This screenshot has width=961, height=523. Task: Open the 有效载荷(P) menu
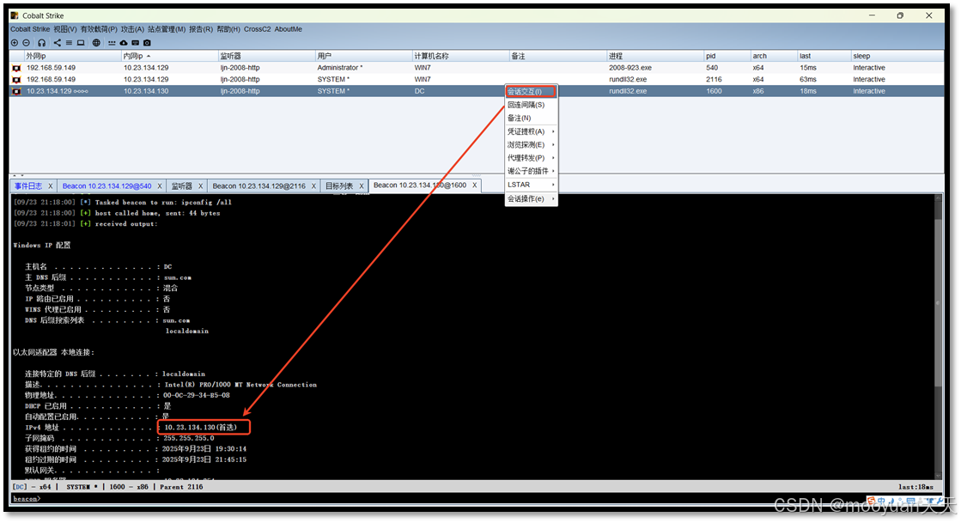99,29
